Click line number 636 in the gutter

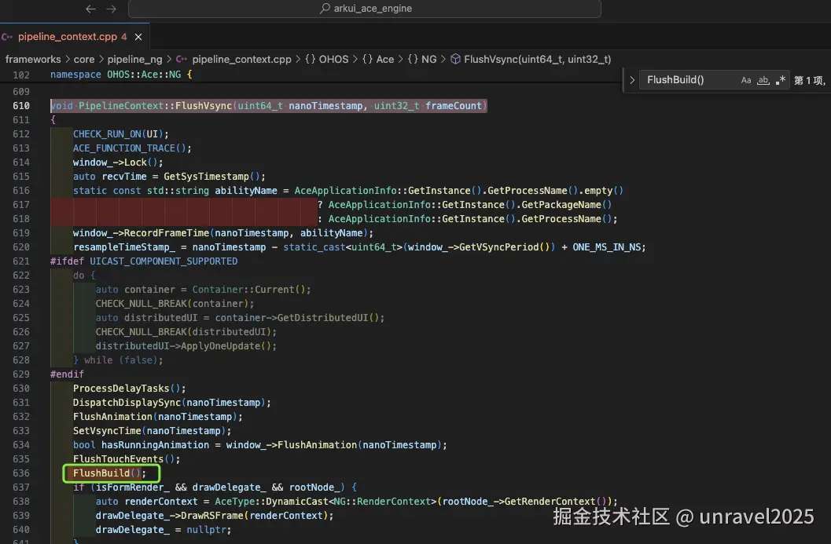point(21,473)
